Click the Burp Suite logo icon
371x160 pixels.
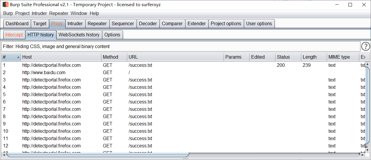(6, 5)
